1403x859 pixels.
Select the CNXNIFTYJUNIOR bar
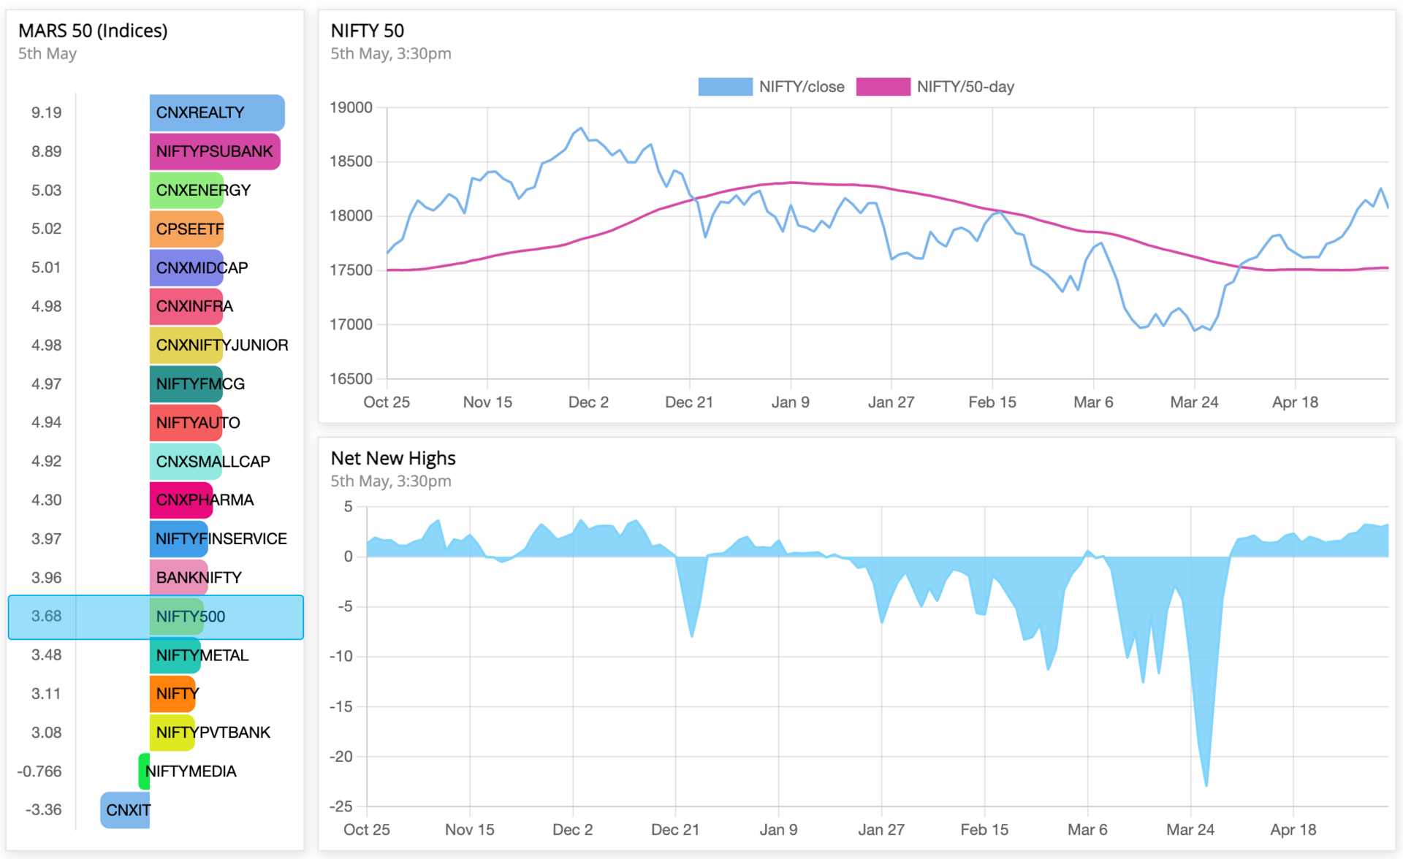186,345
